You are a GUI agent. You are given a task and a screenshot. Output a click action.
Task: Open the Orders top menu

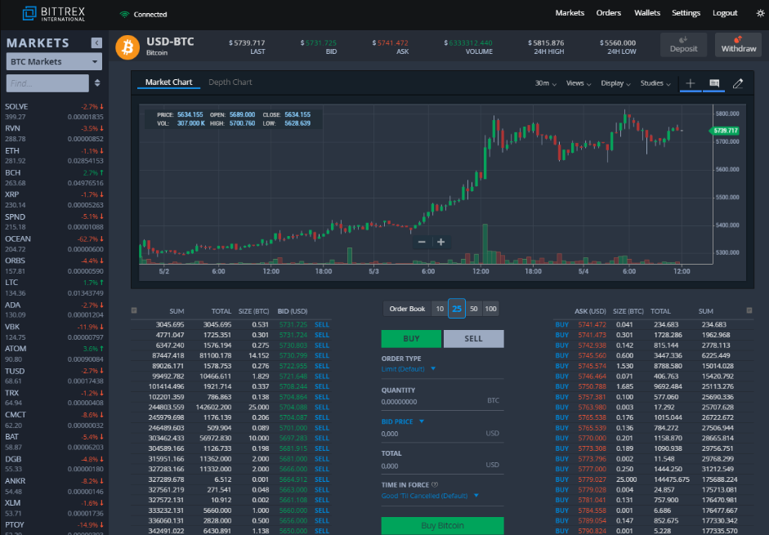point(609,13)
